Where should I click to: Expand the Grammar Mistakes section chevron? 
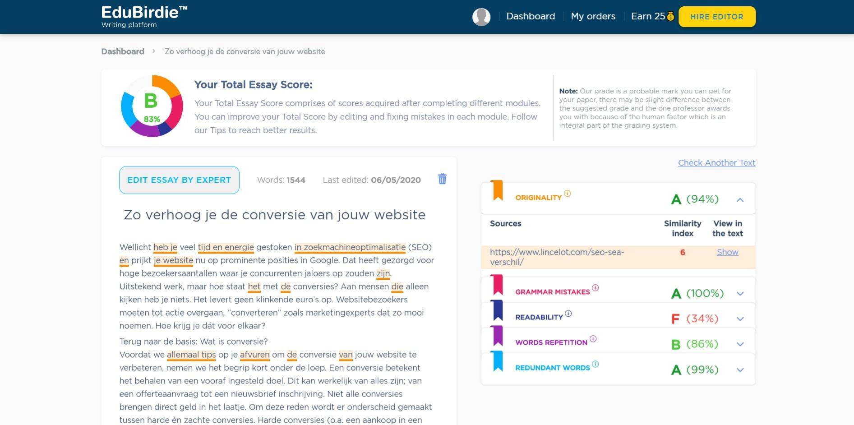click(740, 294)
